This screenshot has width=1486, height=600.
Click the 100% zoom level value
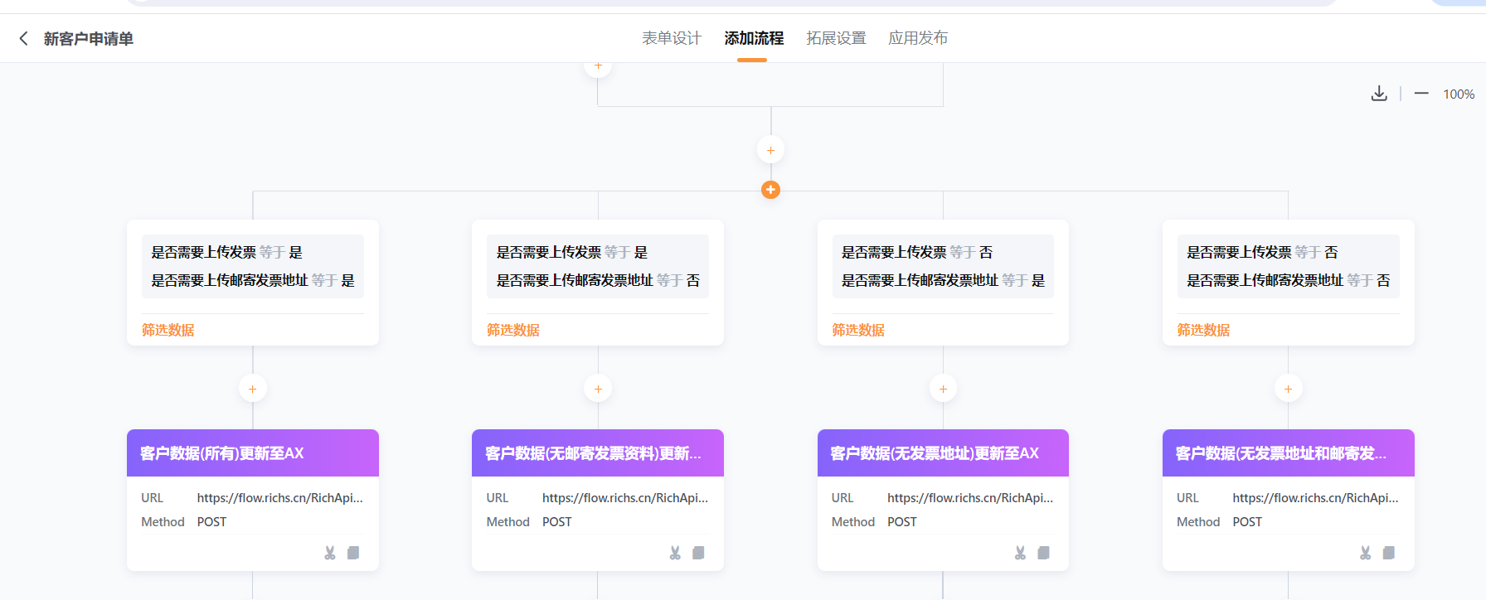pos(1459,94)
